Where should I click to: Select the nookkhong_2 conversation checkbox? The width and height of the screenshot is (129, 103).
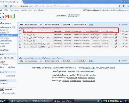point(20,44)
